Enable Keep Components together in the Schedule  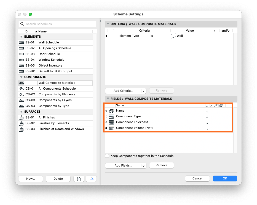pyautogui.click(x=107, y=156)
